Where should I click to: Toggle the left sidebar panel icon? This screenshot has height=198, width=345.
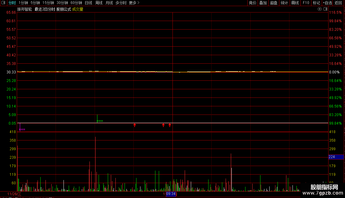coord(3,3)
